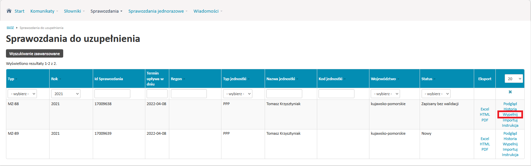The width and height of the screenshot is (531, 166).
Task: Clear filters with the X icon
Action: coord(510,92)
